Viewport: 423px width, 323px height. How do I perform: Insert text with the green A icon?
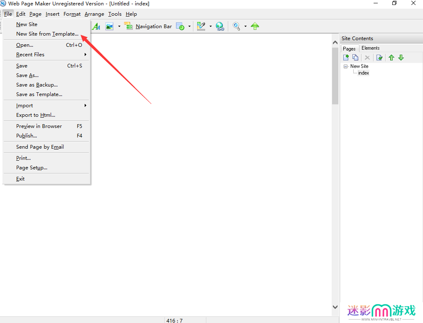pos(96,27)
